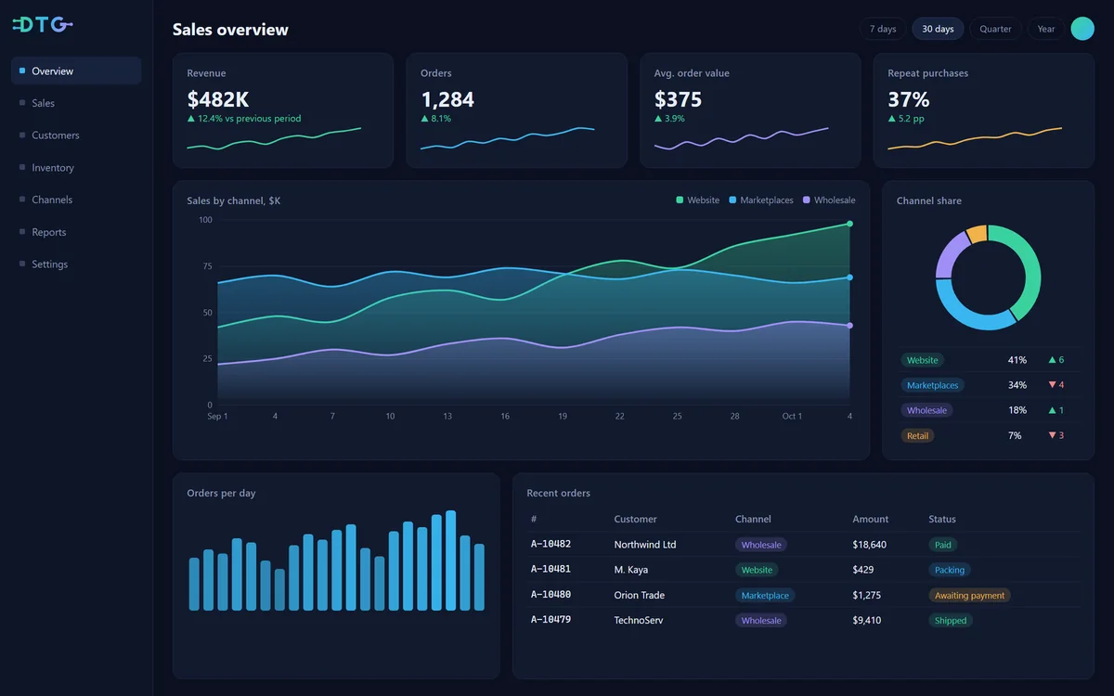Toggle the Website legend entry
1114x696 pixels.
(697, 200)
